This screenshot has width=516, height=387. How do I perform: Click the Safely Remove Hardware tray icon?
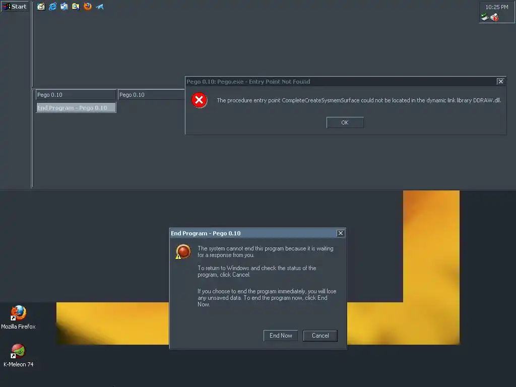485,17
